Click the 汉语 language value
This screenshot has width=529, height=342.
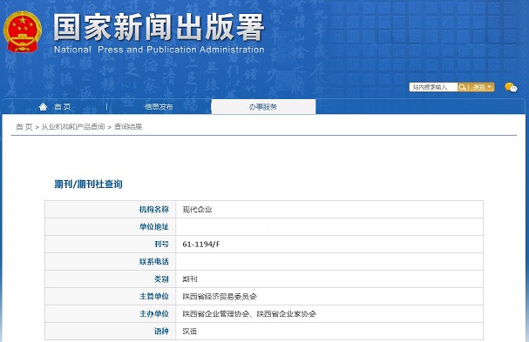click(x=190, y=332)
